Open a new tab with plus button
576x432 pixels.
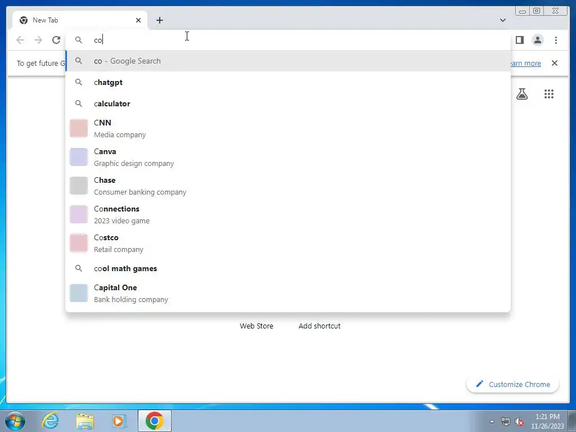point(159,20)
